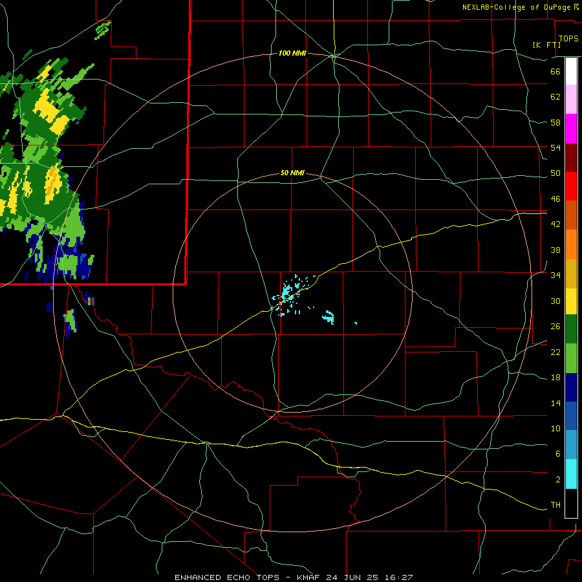582x582 pixels.
Task: Click the 26 scale label
Action: click(x=555, y=327)
